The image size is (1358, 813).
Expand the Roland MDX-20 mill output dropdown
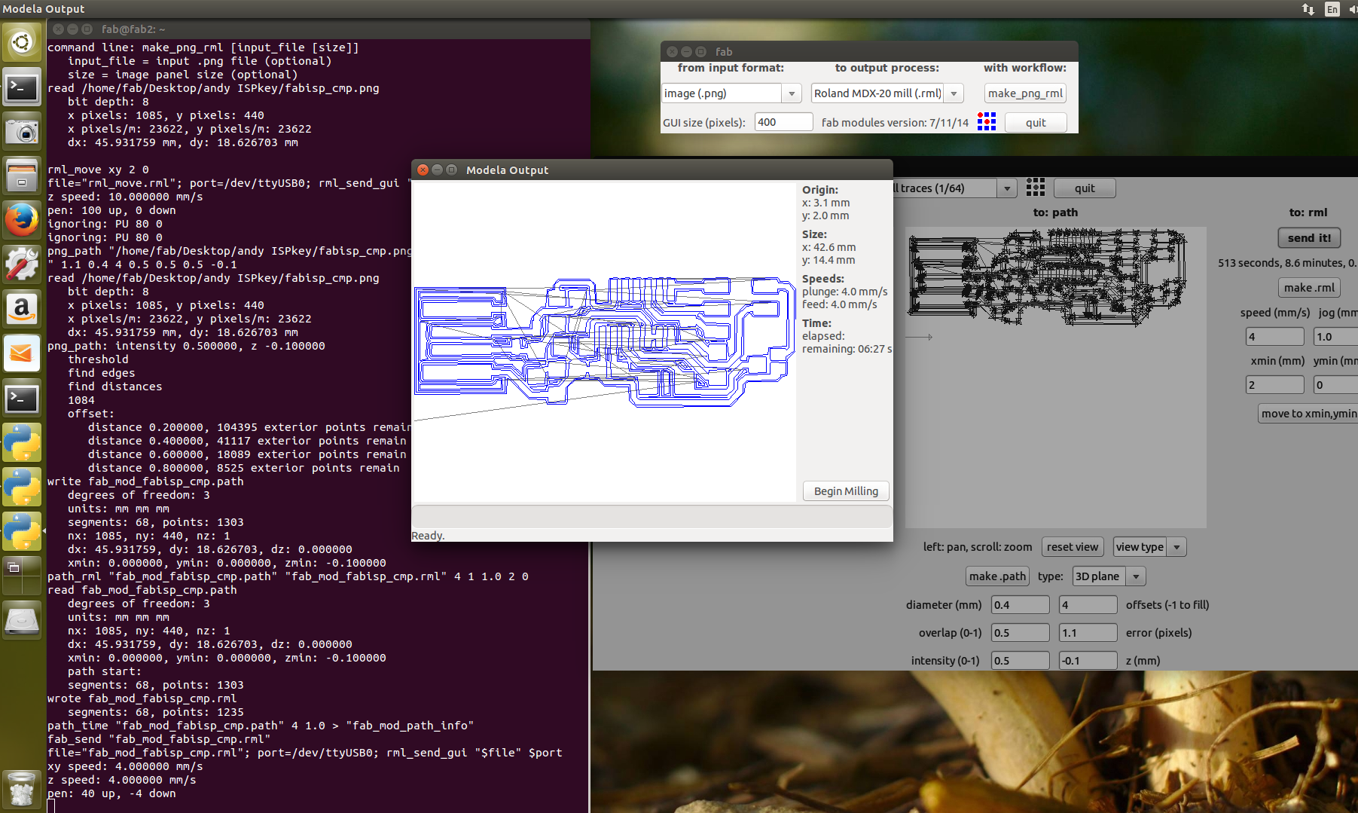pyautogui.click(x=954, y=93)
